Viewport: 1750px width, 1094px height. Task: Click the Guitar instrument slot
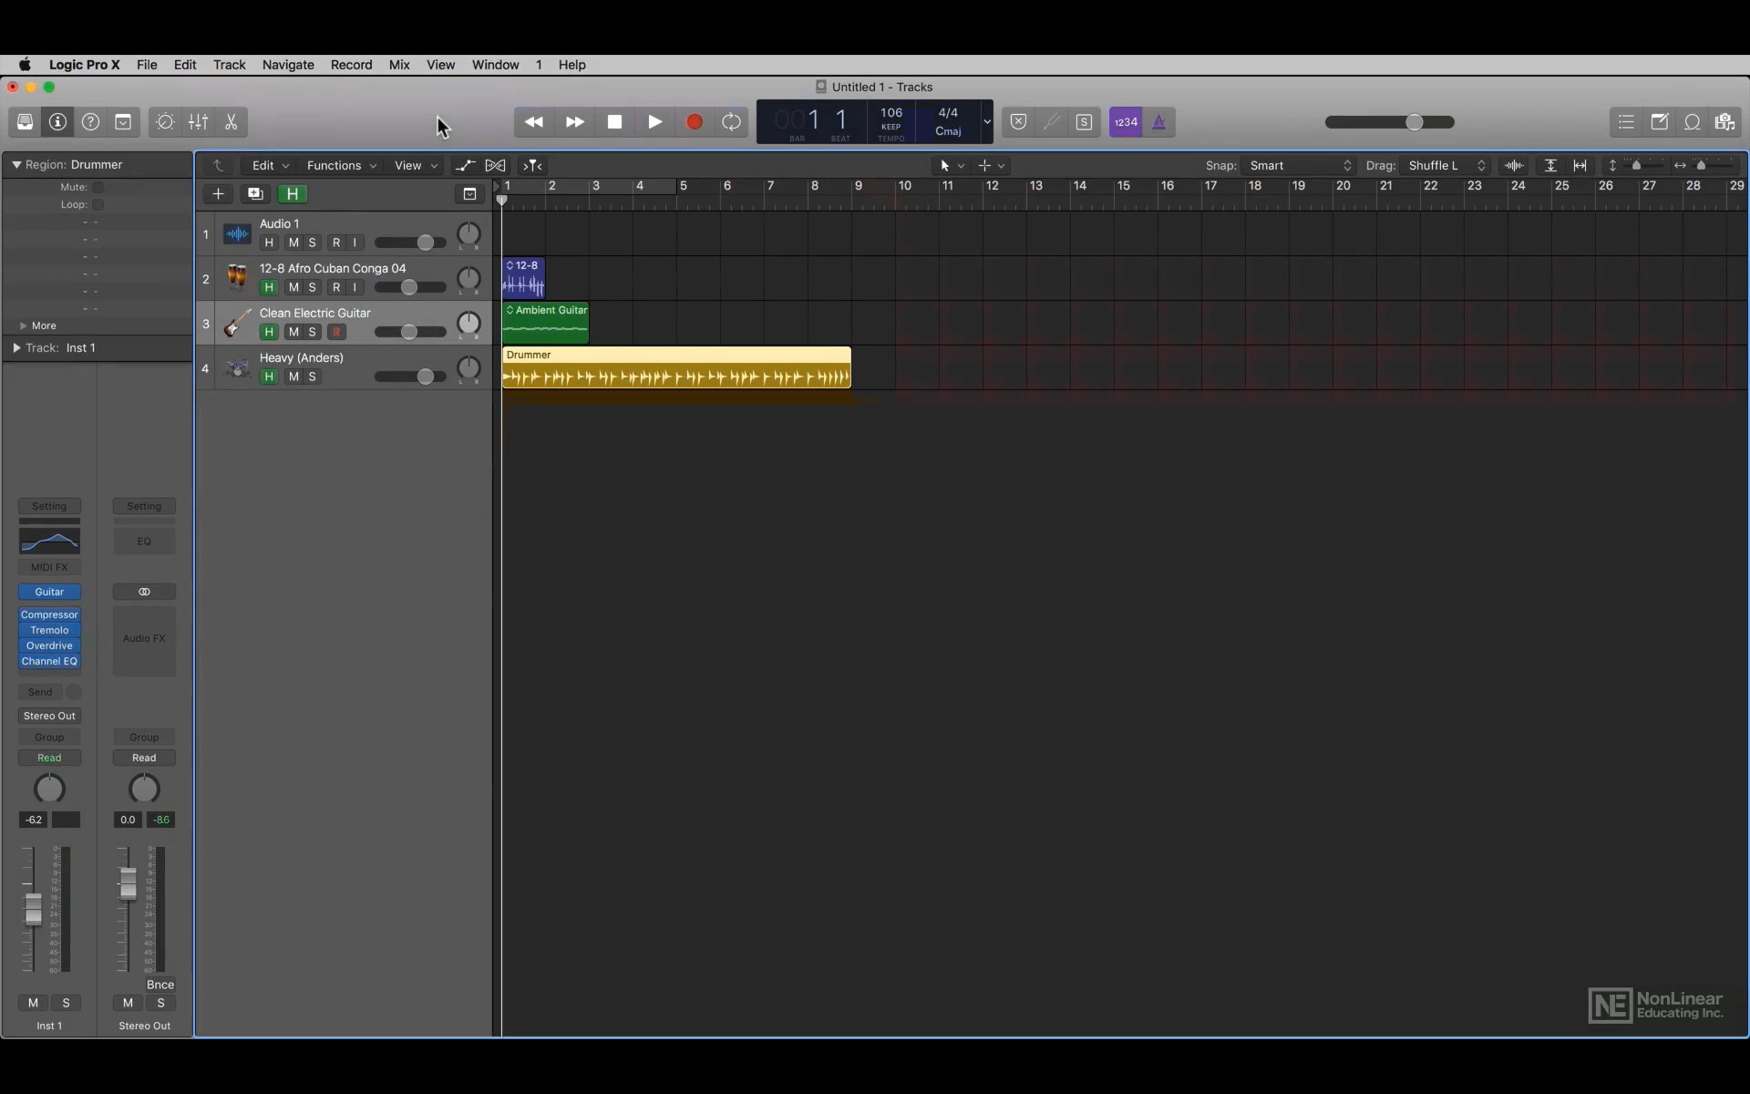click(x=49, y=592)
